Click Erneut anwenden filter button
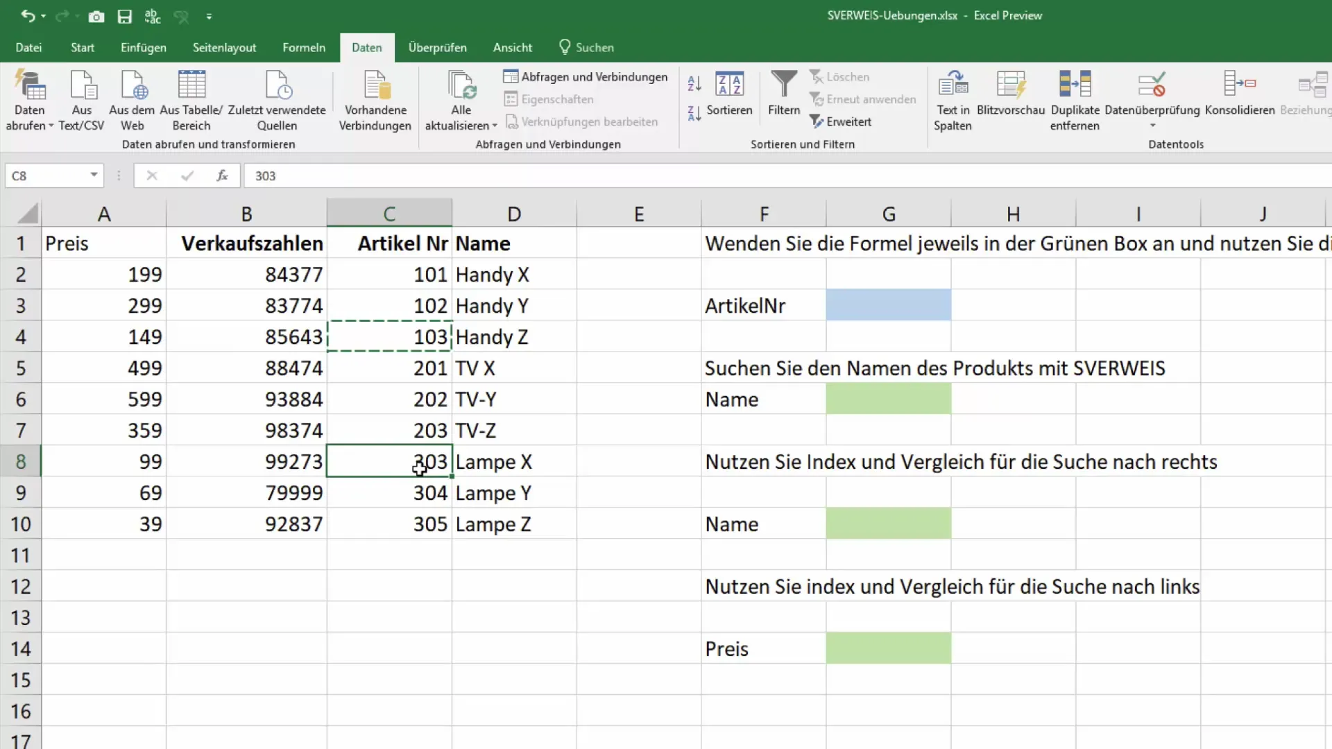The image size is (1332, 749). [863, 99]
